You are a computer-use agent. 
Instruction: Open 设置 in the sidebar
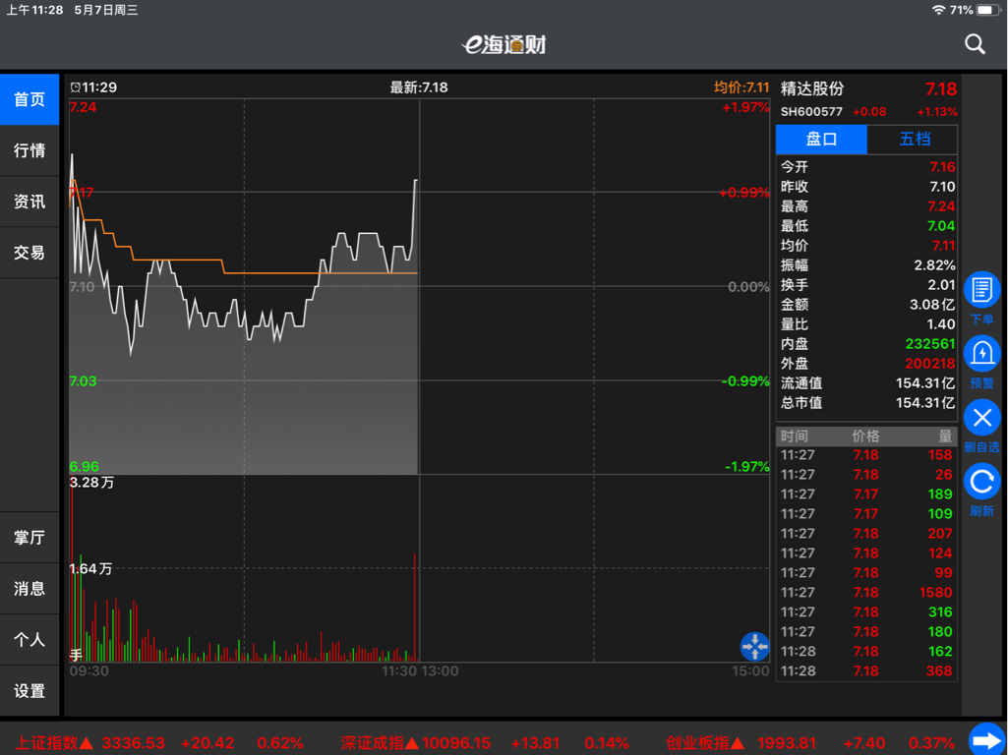[30, 691]
